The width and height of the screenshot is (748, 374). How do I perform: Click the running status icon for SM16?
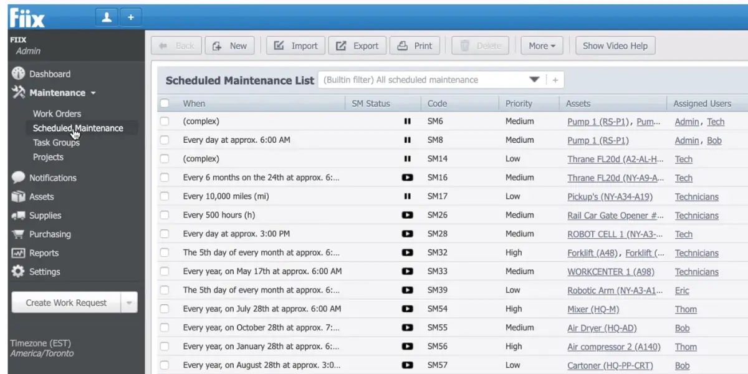tap(408, 178)
